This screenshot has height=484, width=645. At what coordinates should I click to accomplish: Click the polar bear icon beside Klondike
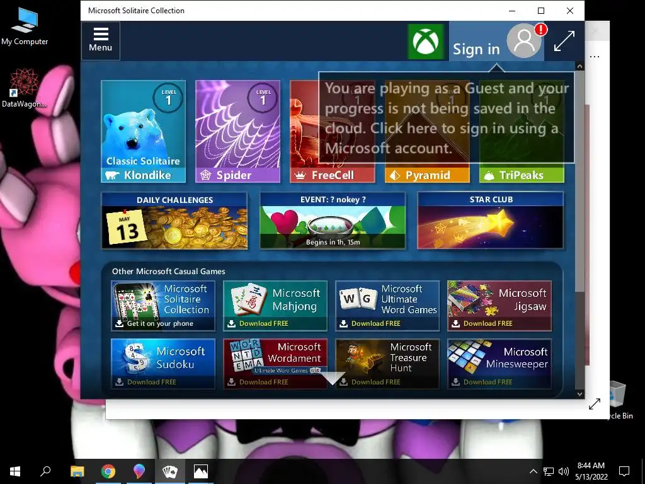click(x=112, y=175)
